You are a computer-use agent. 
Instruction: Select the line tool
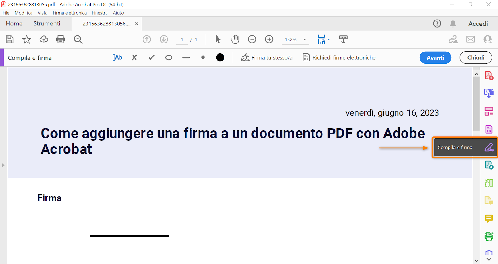[x=186, y=57]
